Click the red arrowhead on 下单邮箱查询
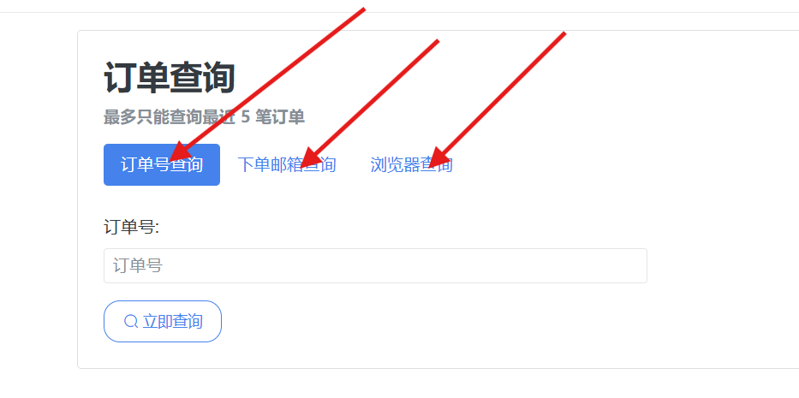The height and width of the screenshot is (398, 799). [x=310, y=157]
